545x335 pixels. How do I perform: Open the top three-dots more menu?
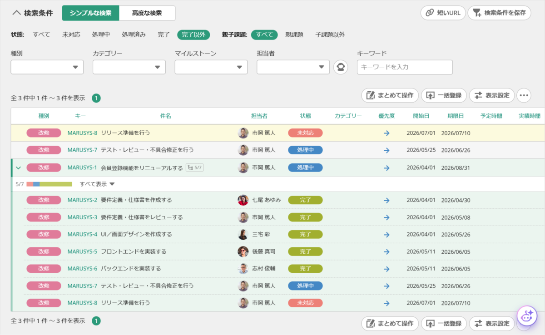pyautogui.click(x=524, y=95)
